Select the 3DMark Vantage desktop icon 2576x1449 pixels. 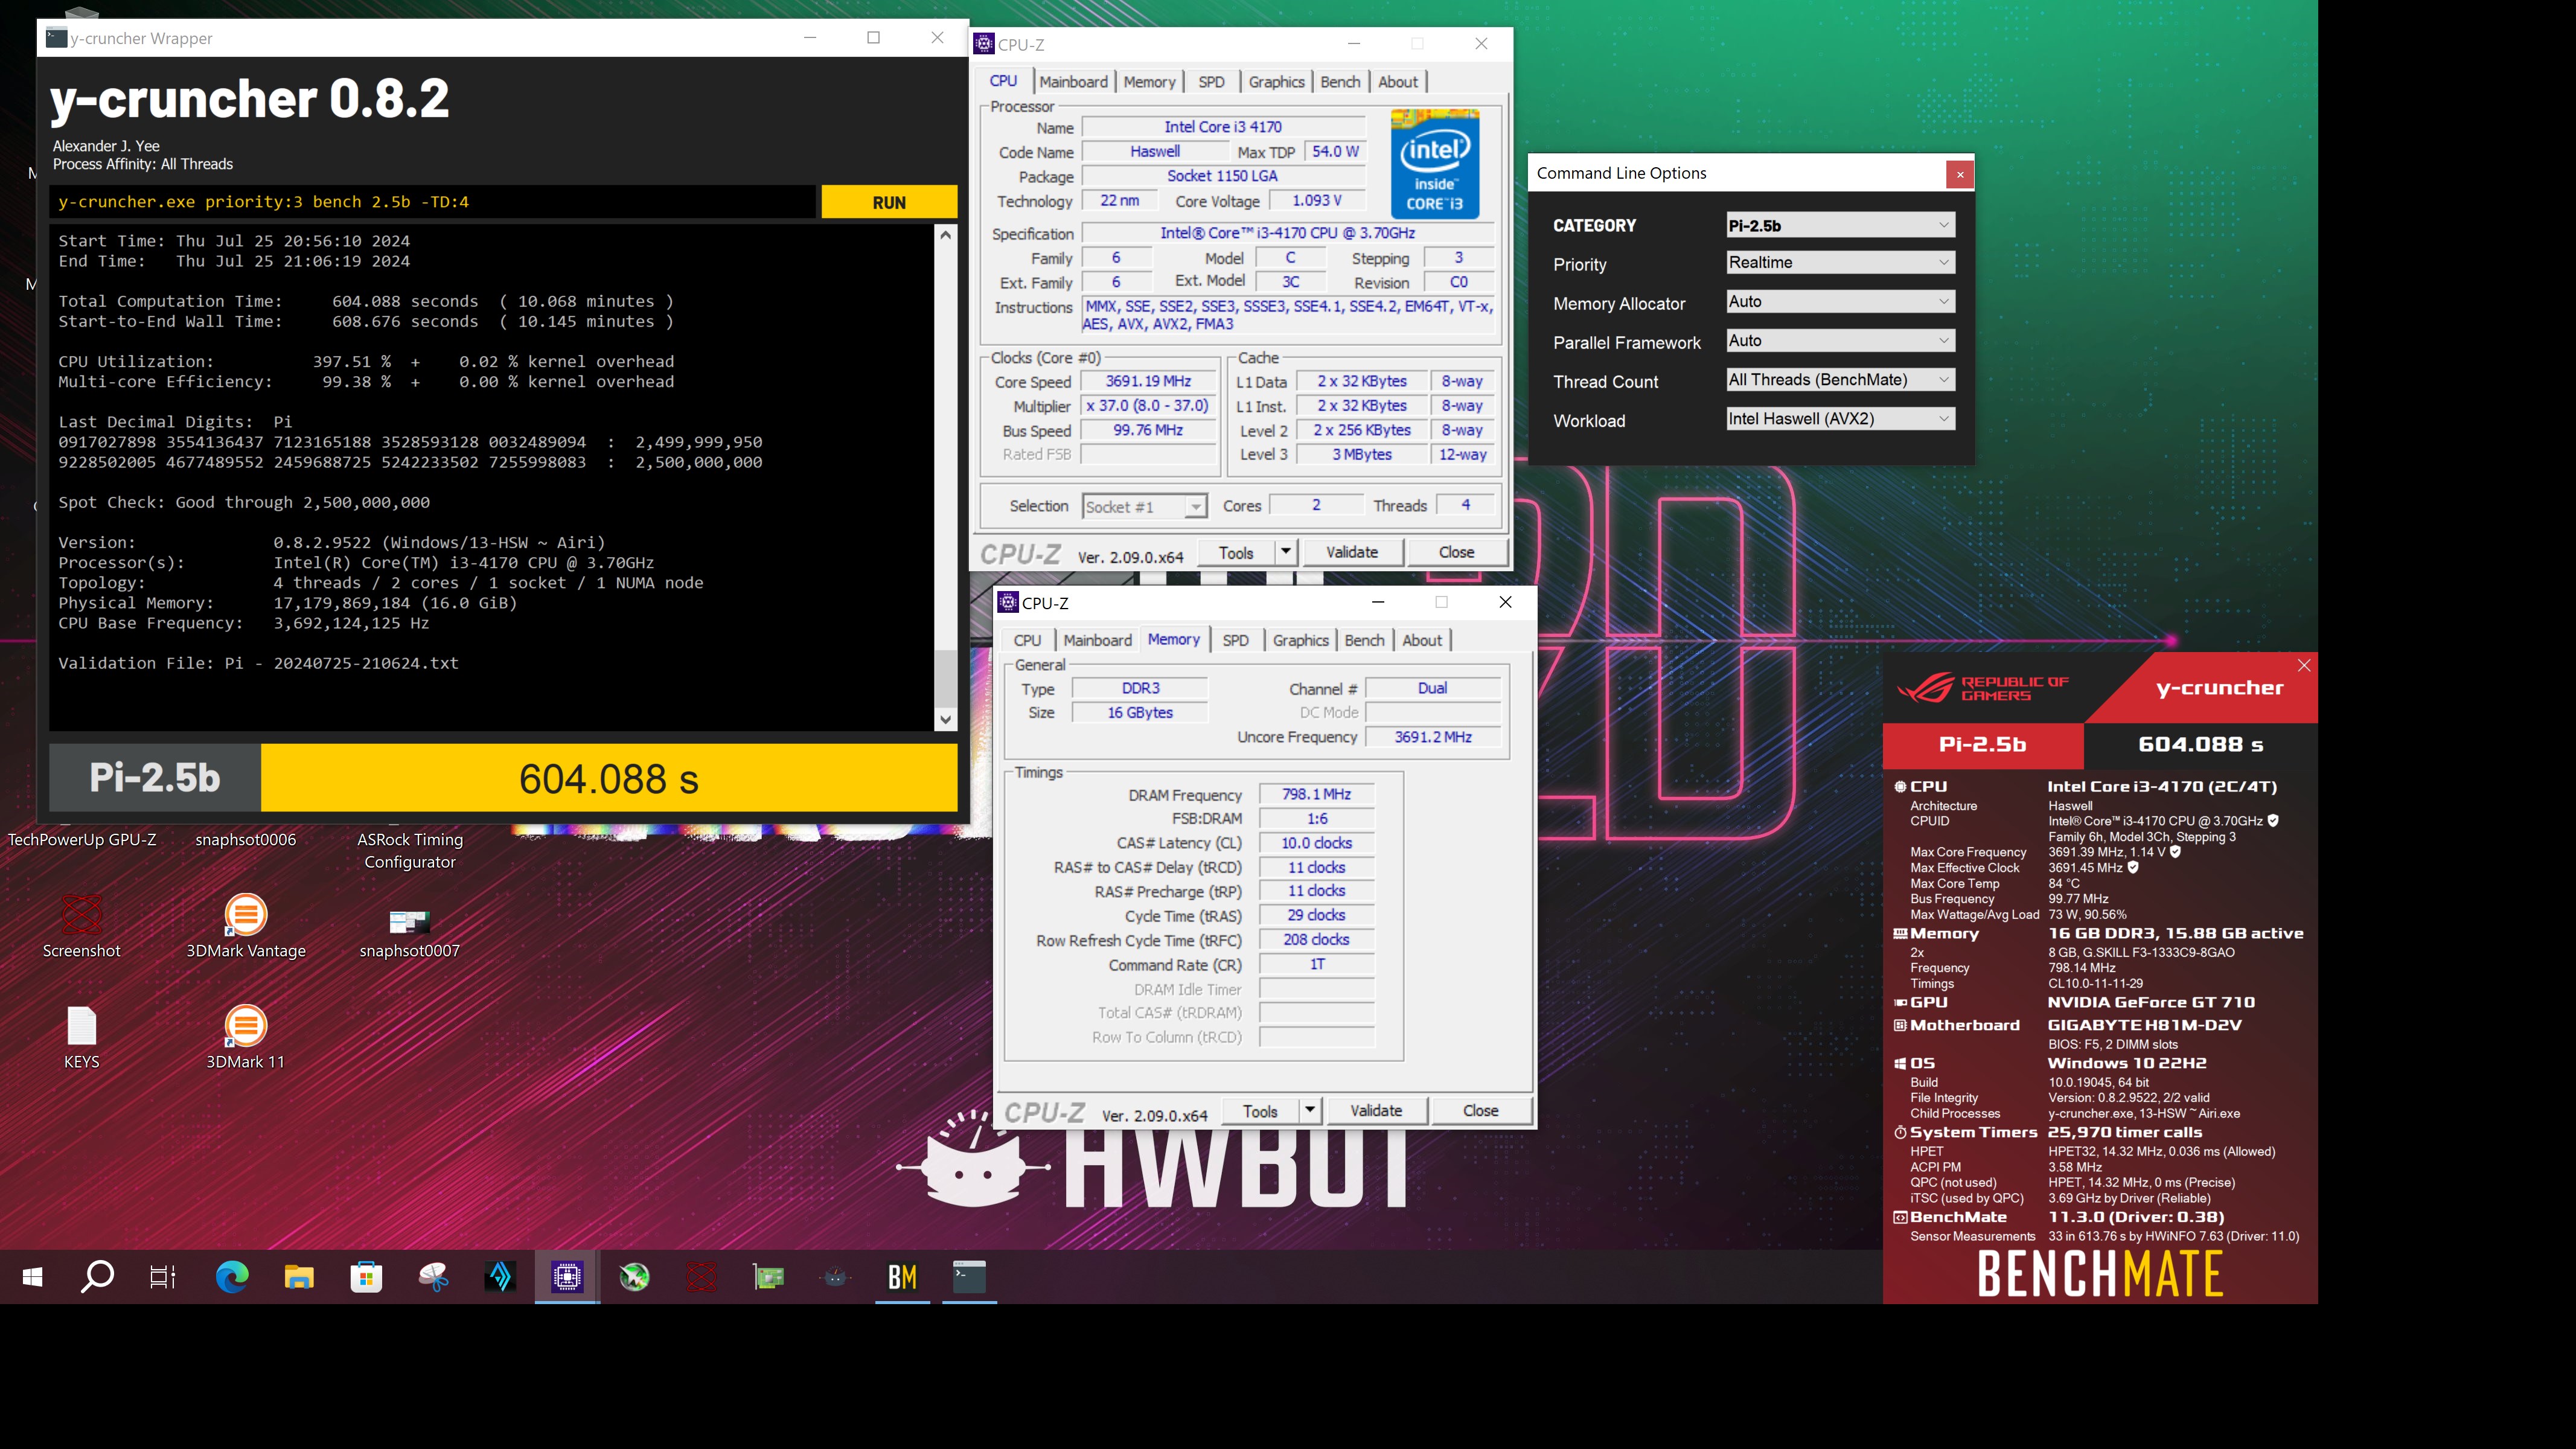pos(245,915)
